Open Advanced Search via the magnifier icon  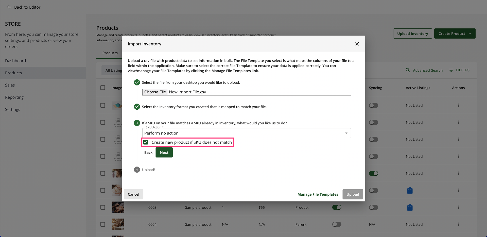tap(408, 70)
